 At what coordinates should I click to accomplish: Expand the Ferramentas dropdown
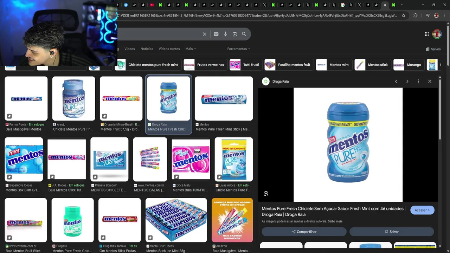239,49
